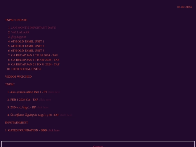Click the TNPSC UPDATE heading

coord(16,20)
